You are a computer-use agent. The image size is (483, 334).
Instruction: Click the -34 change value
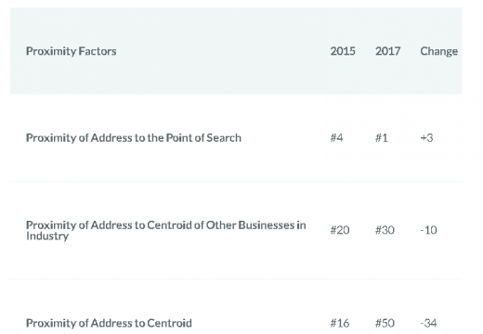tap(428, 324)
